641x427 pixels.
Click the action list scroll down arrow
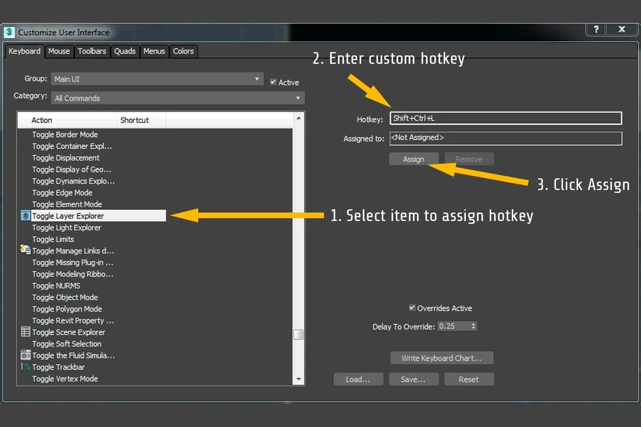(299, 379)
